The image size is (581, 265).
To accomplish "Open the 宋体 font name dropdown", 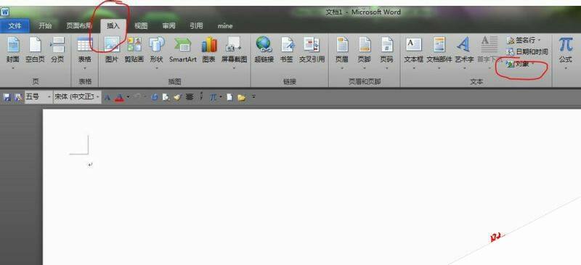I will pyautogui.click(x=97, y=97).
